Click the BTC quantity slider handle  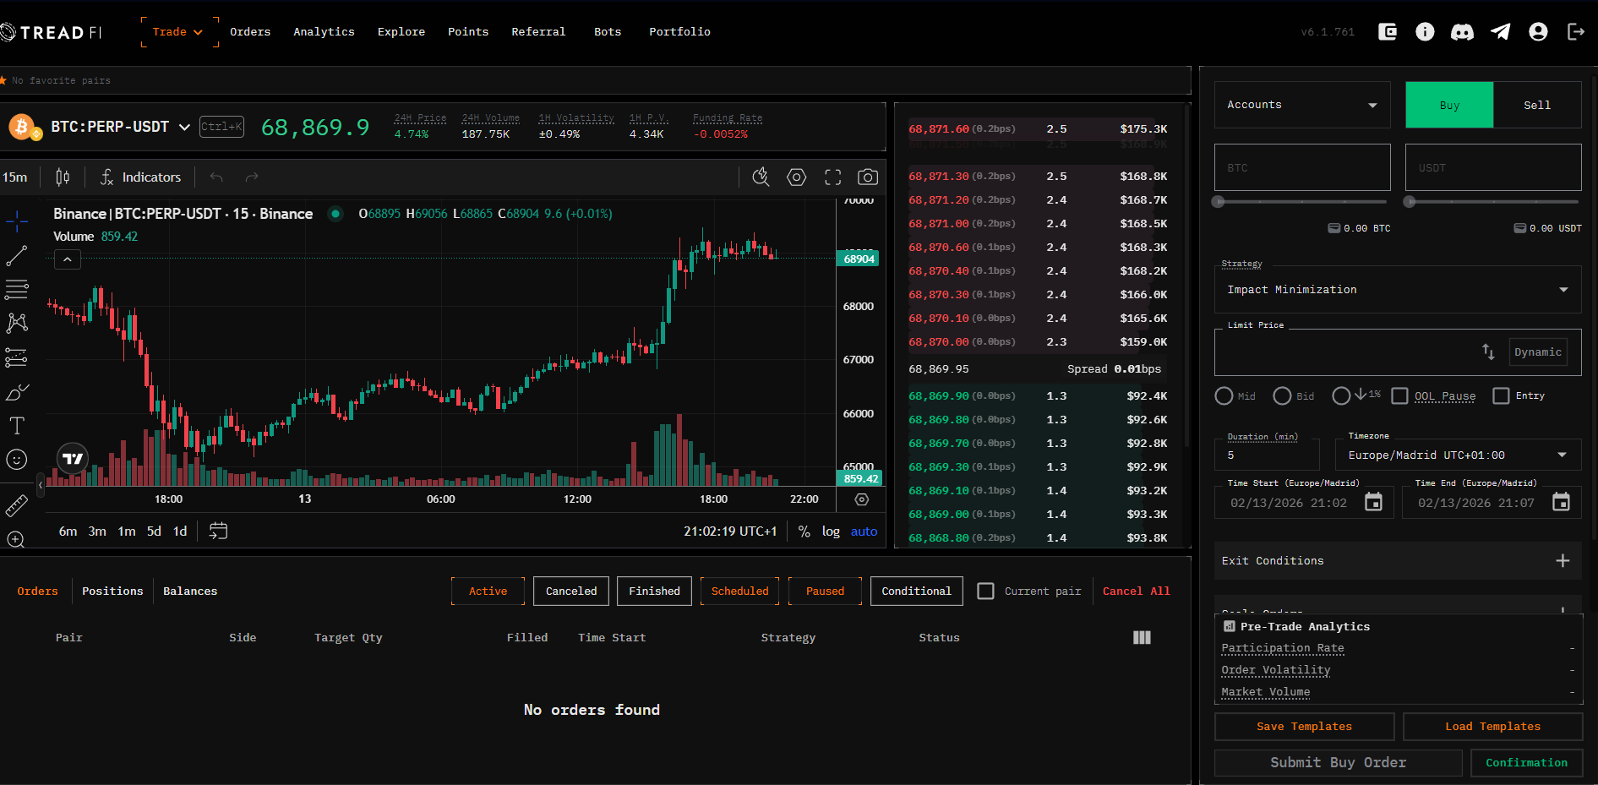point(1219,202)
